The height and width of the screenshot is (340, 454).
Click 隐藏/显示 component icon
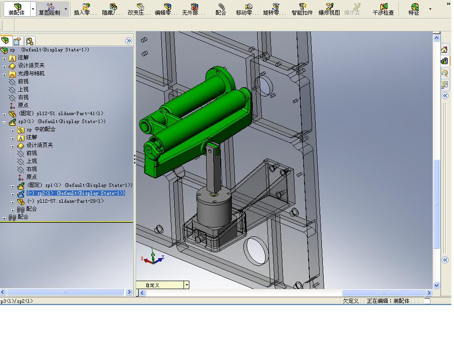point(112,9)
